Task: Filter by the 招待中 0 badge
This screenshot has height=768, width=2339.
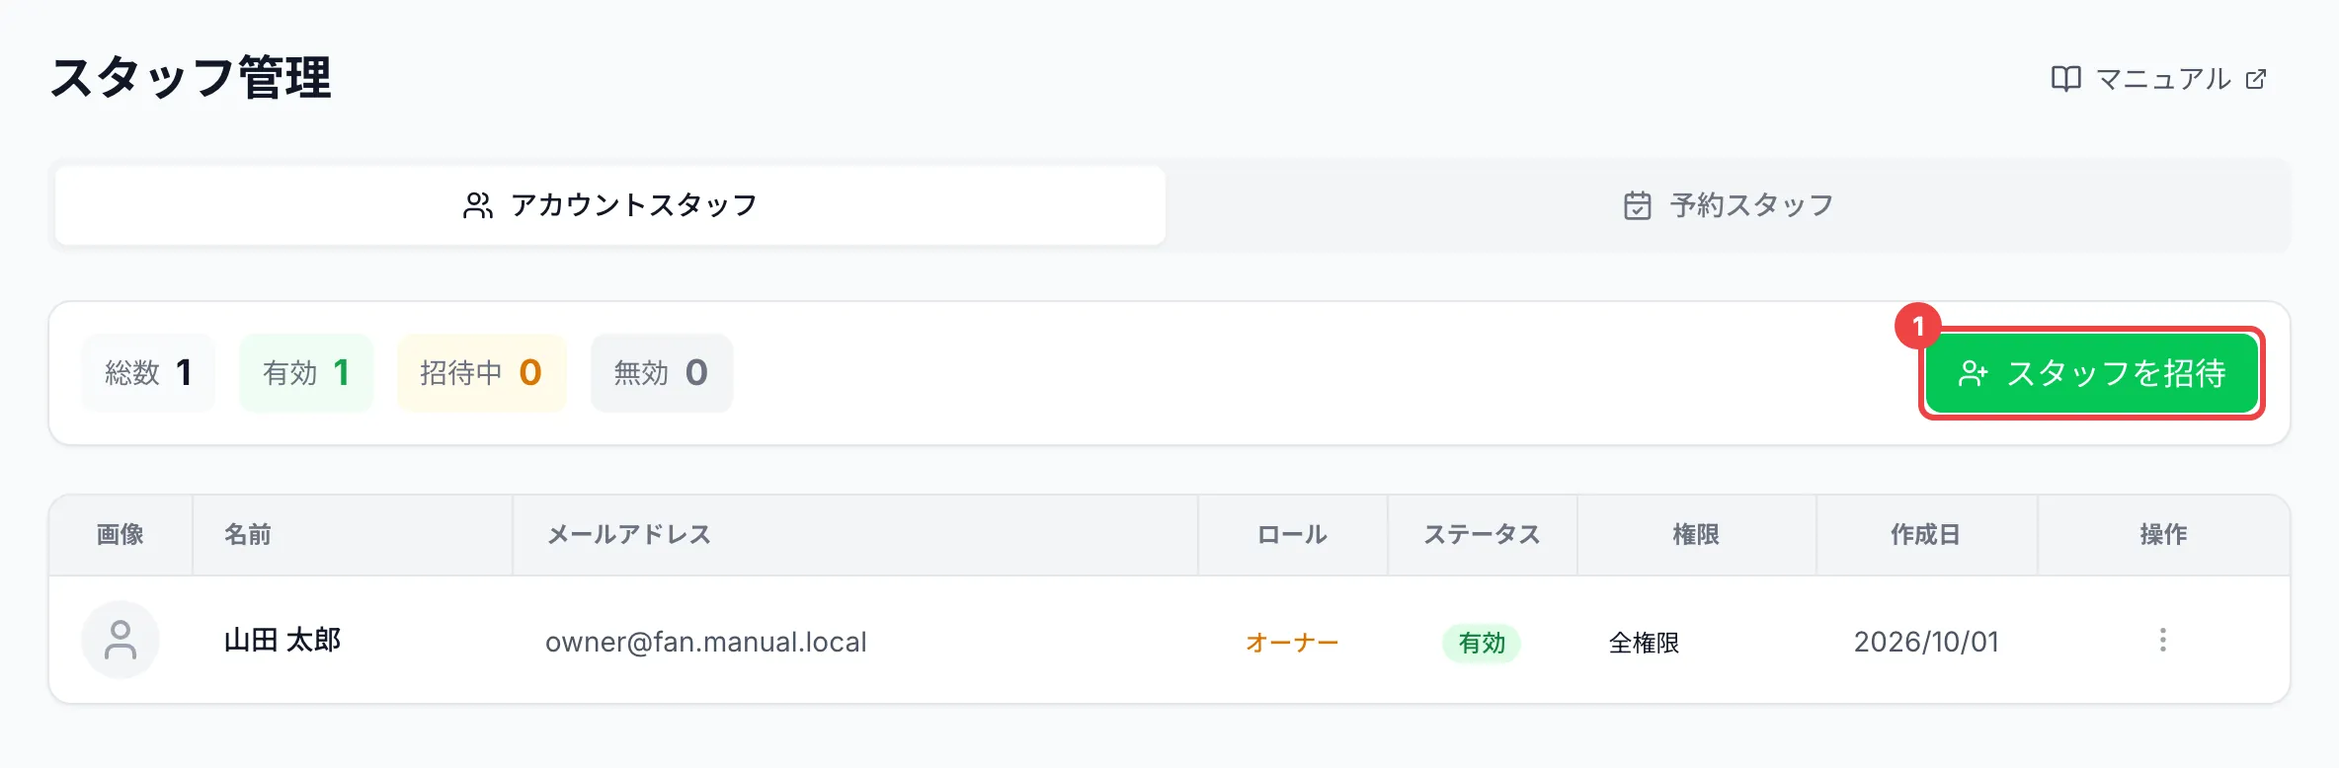Action: coord(482,373)
